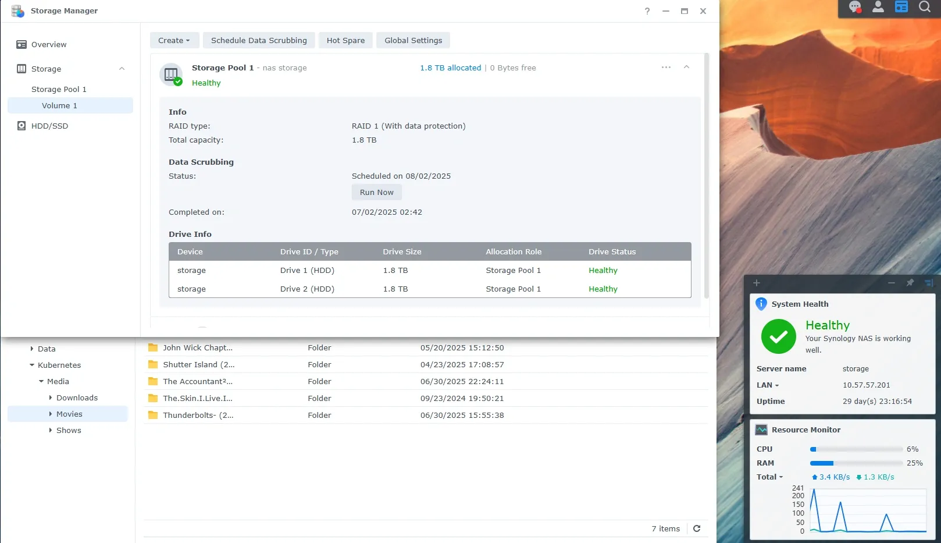Pin the System Health widget panel
This screenshot has width=941, height=543.
tap(910, 283)
